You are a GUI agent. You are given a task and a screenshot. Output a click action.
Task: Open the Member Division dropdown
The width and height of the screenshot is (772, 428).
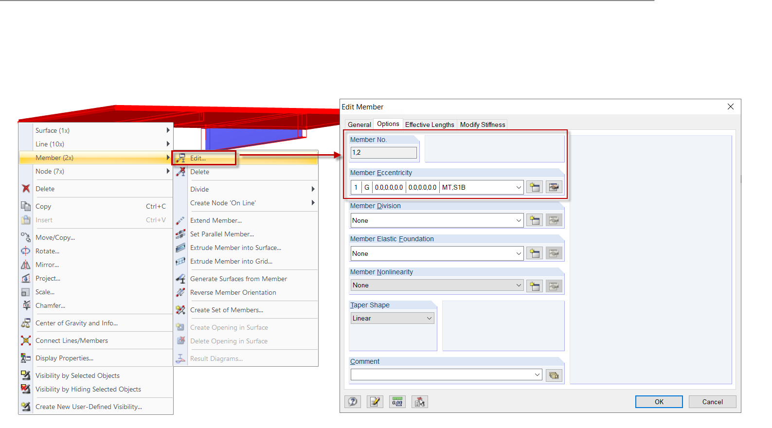(x=519, y=220)
